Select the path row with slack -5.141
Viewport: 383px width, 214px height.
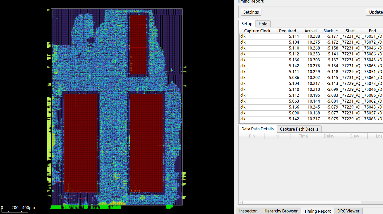[x=311, y=54]
